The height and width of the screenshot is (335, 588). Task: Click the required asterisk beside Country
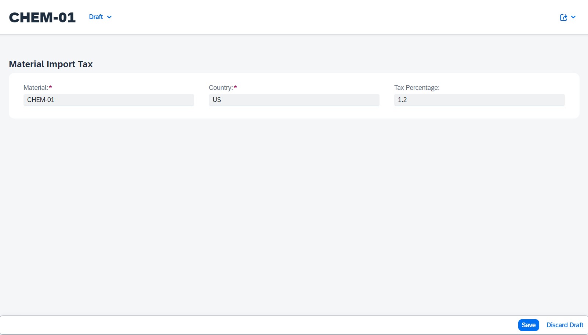(x=235, y=87)
